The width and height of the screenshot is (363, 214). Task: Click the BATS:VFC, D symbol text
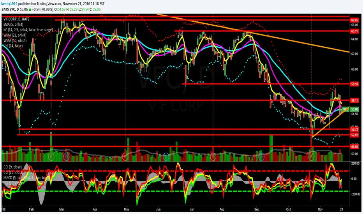click(x=9, y=9)
